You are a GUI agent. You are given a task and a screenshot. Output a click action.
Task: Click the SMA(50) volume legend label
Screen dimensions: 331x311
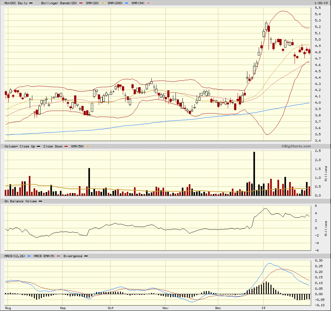[x=78, y=146]
